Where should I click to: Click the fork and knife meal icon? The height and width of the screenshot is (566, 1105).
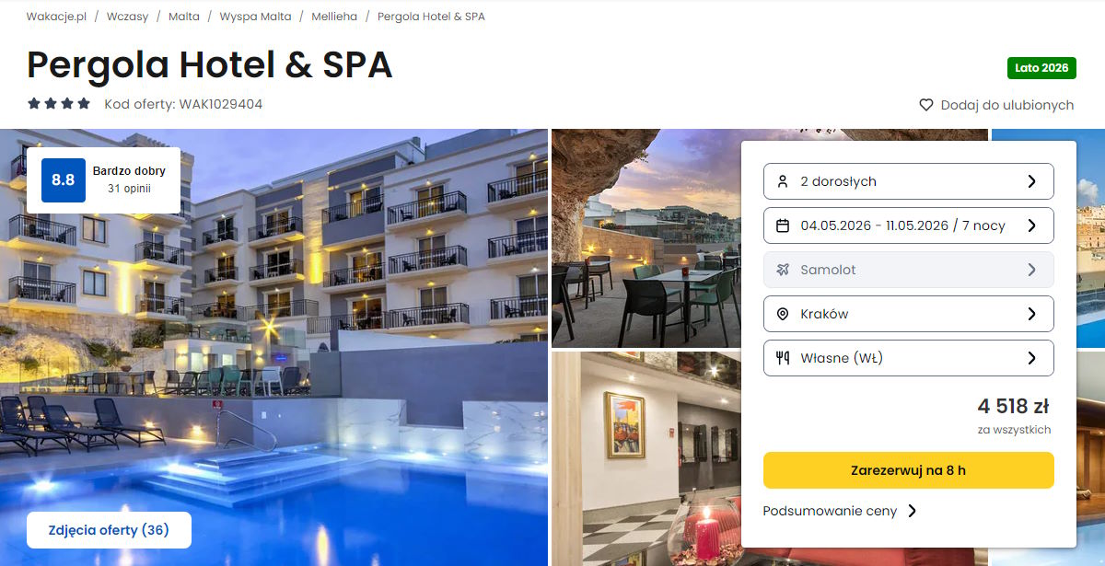[783, 358]
